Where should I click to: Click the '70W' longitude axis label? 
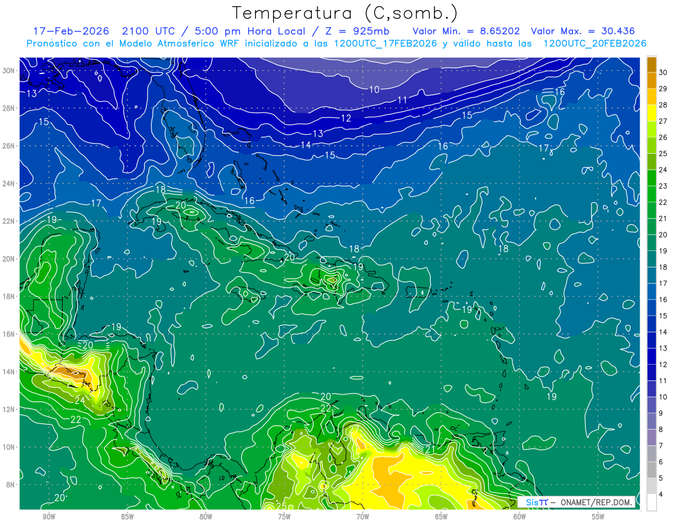point(363,517)
